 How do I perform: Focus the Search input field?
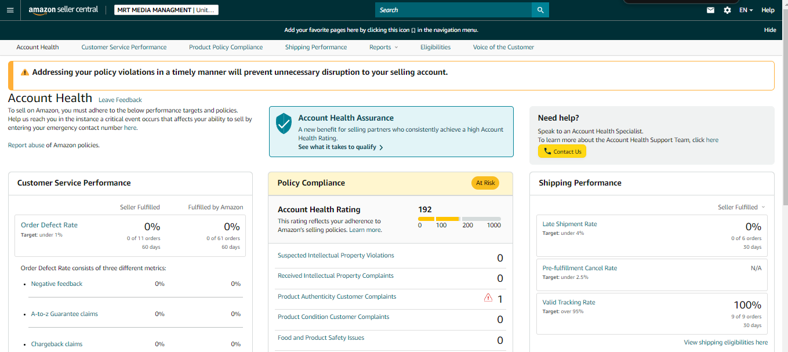453,10
